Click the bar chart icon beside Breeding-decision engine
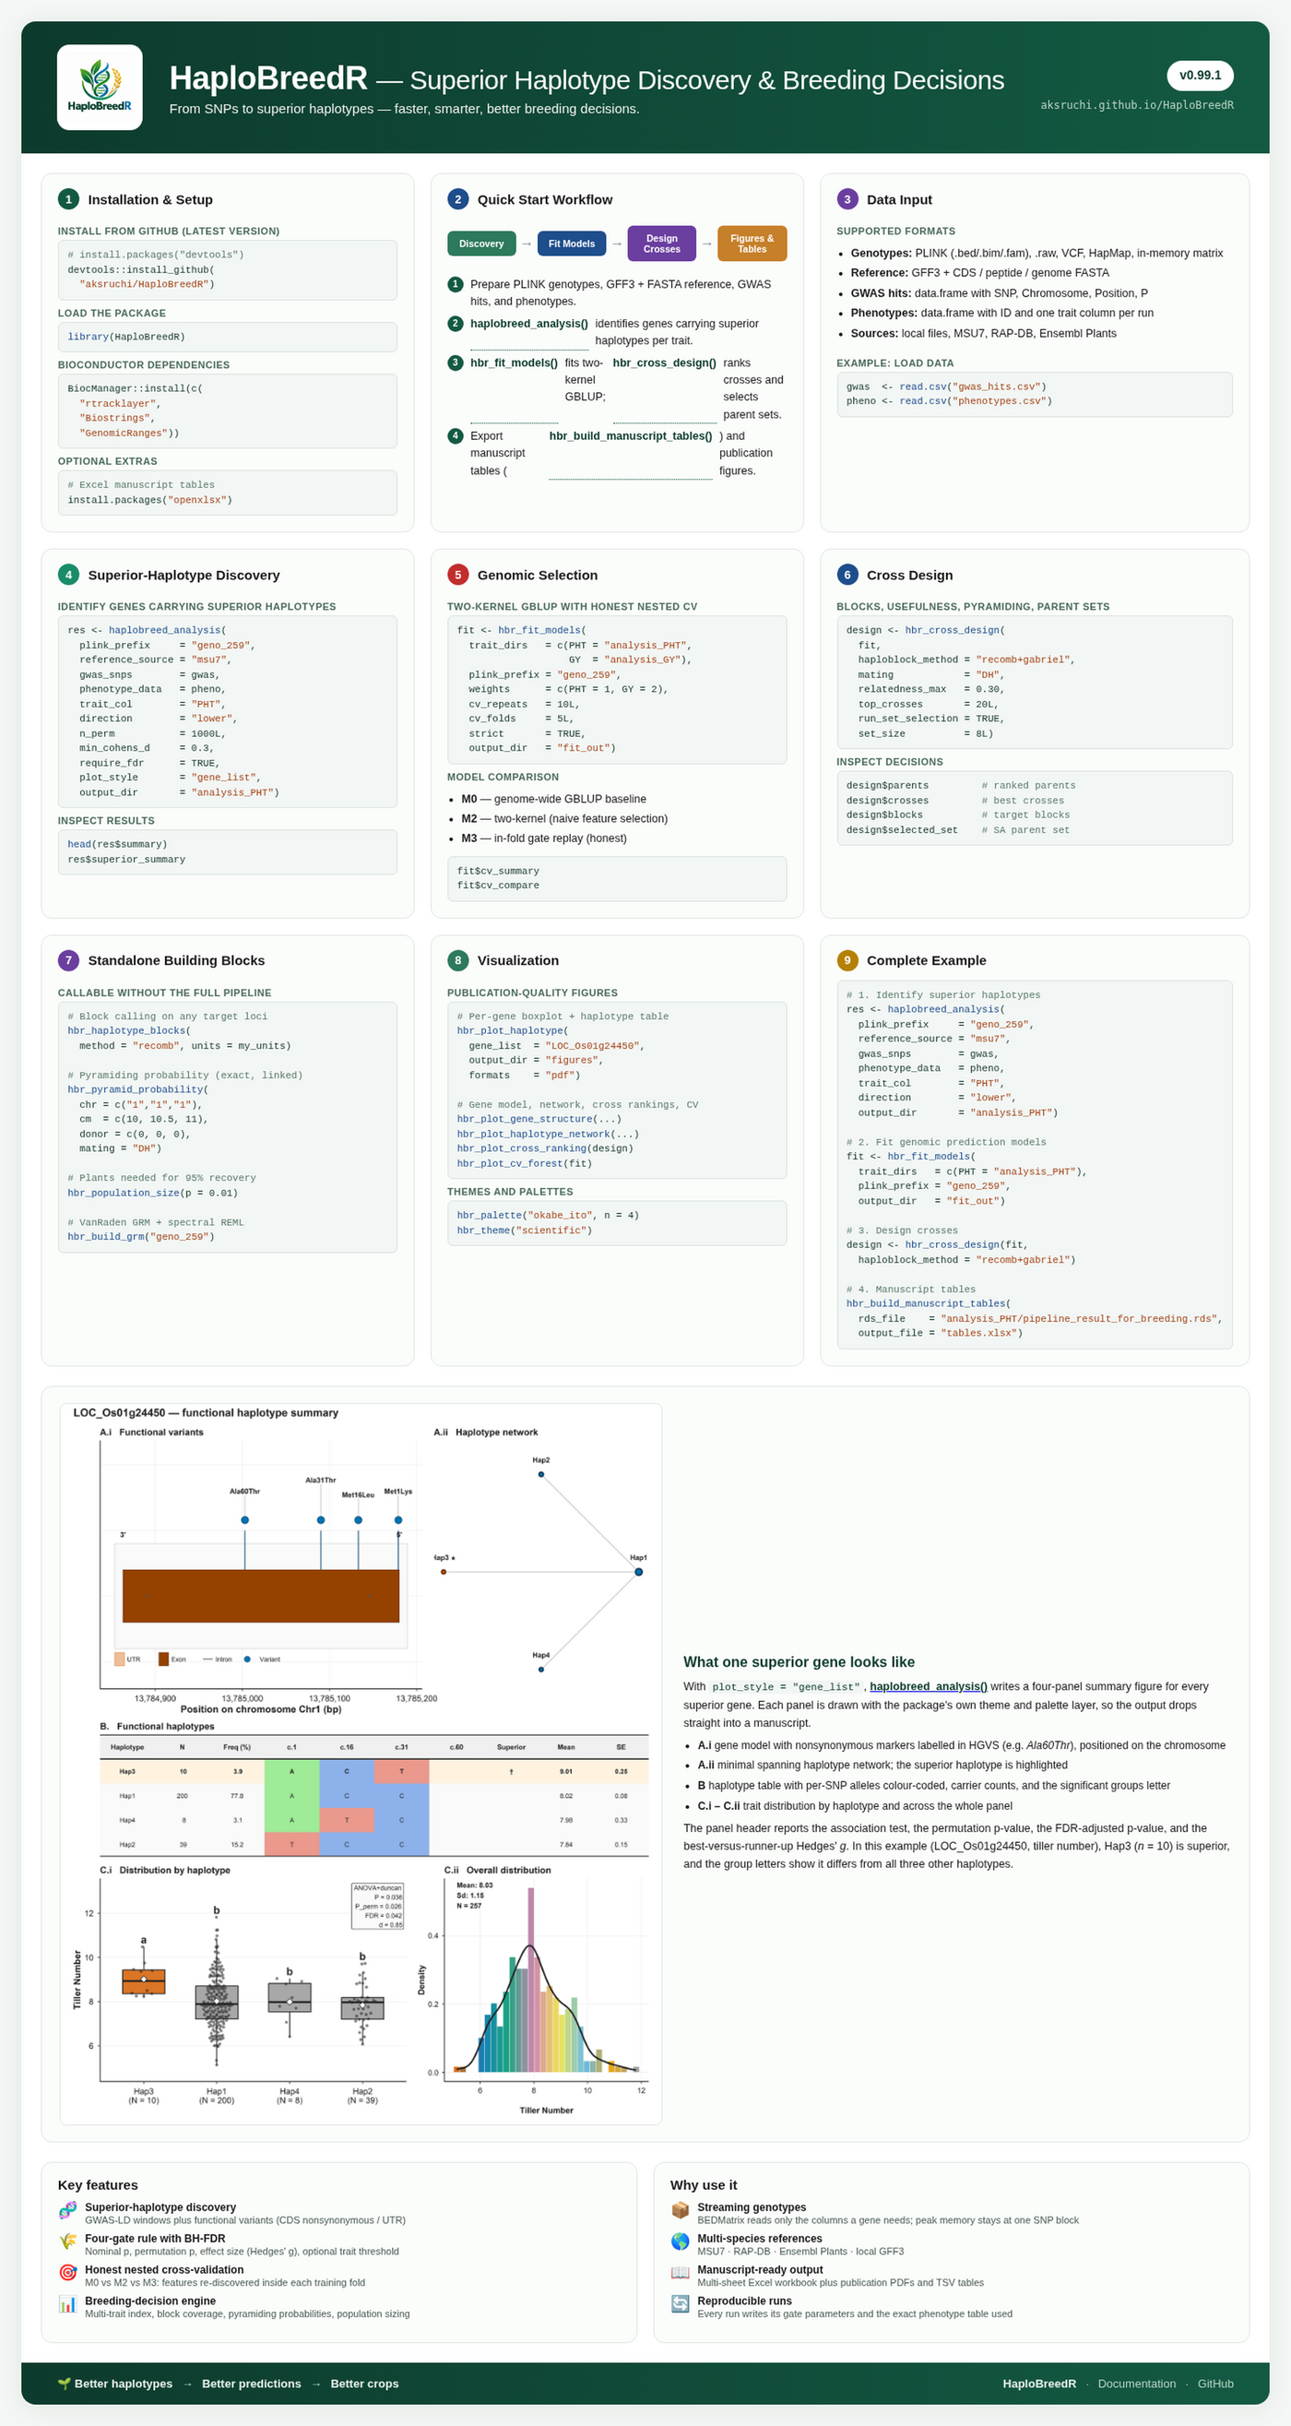 click(x=67, y=2303)
